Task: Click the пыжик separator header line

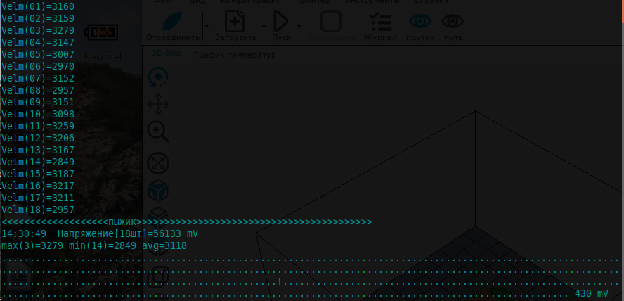Action: point(187,222)
